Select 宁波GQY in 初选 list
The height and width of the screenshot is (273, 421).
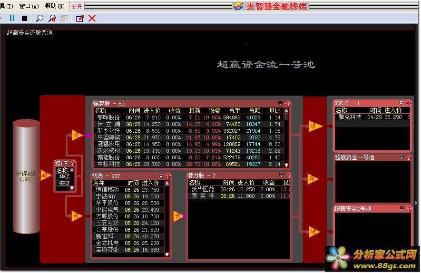click(128, 196)
